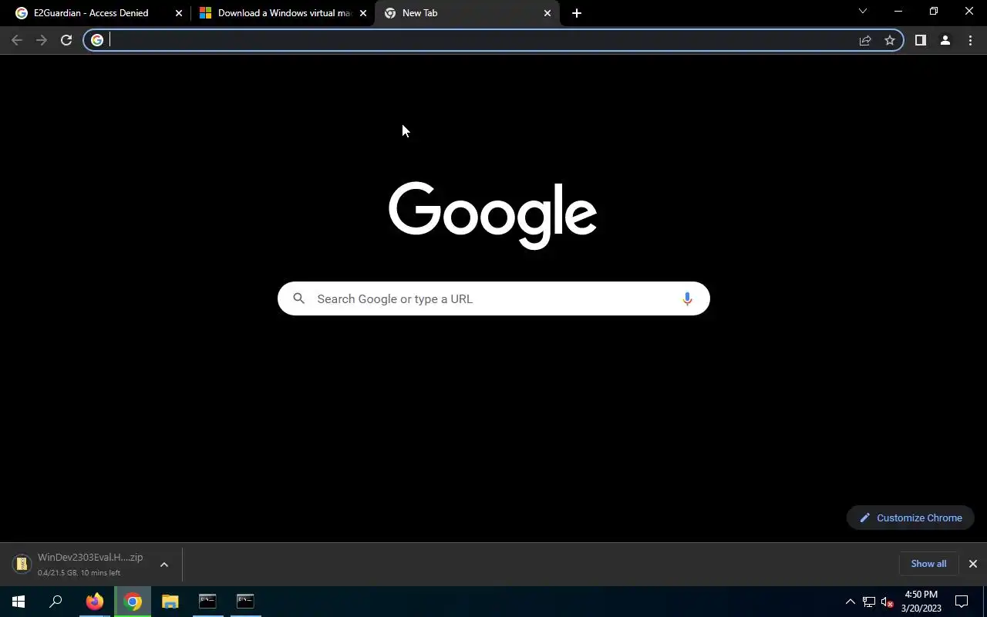Open Windows taskbar search

(x=56, y=602)
